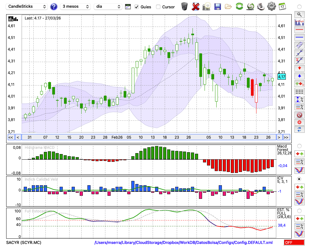The width and height of the screenshot is (309, 247).
Task: Click the Estocastico panel red-green arrows icon
Action: click(x=299, y=218)
